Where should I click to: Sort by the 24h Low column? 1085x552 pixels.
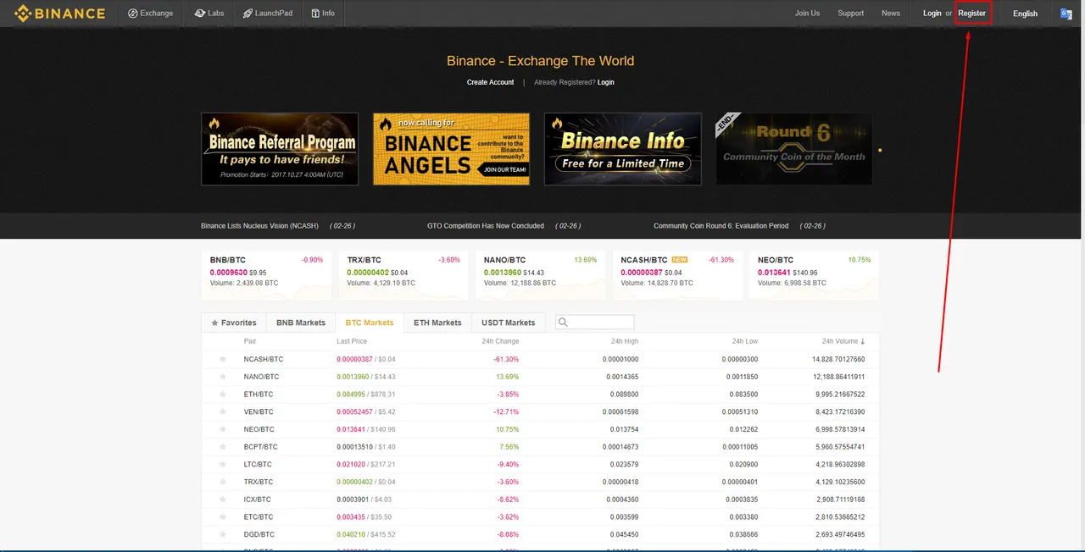coord(745,341)
